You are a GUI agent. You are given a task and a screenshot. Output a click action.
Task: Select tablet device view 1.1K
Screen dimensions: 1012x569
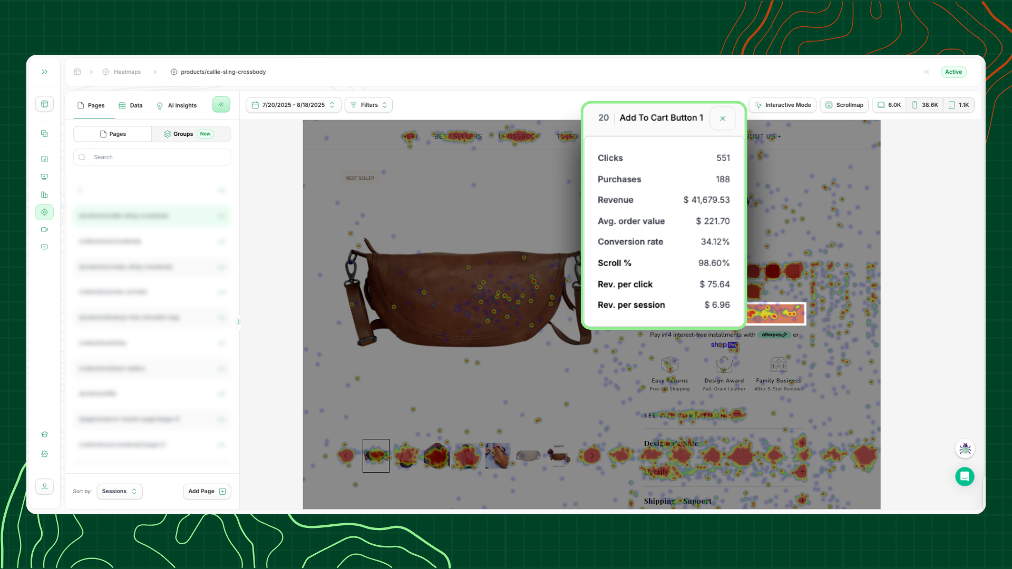(x=959, y=105)
